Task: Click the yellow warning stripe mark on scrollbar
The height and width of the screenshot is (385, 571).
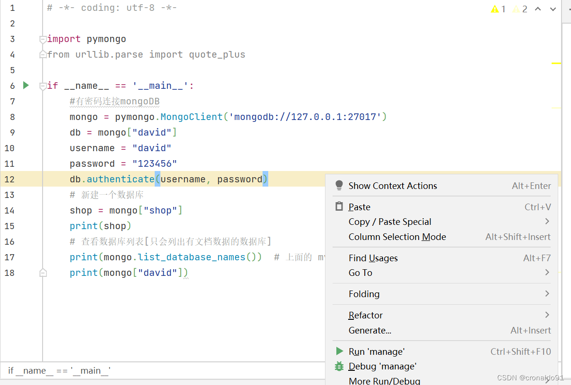Action: 556,63
